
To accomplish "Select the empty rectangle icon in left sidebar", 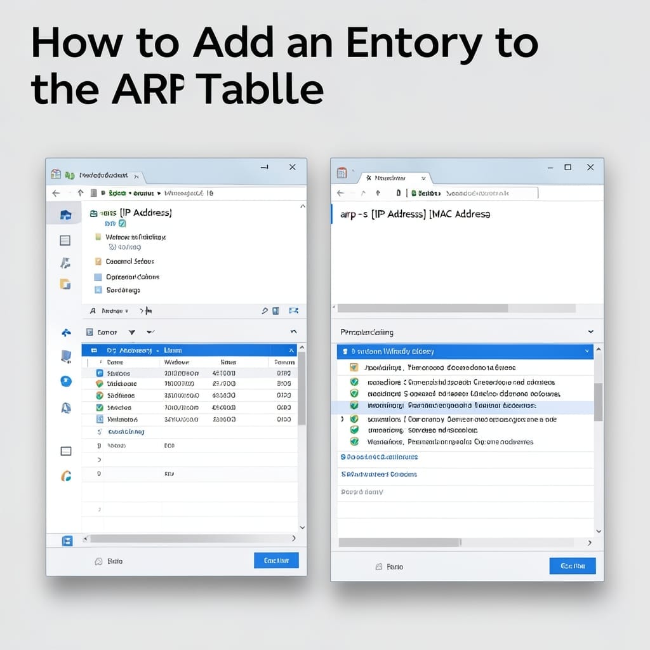I will (66, 451).
